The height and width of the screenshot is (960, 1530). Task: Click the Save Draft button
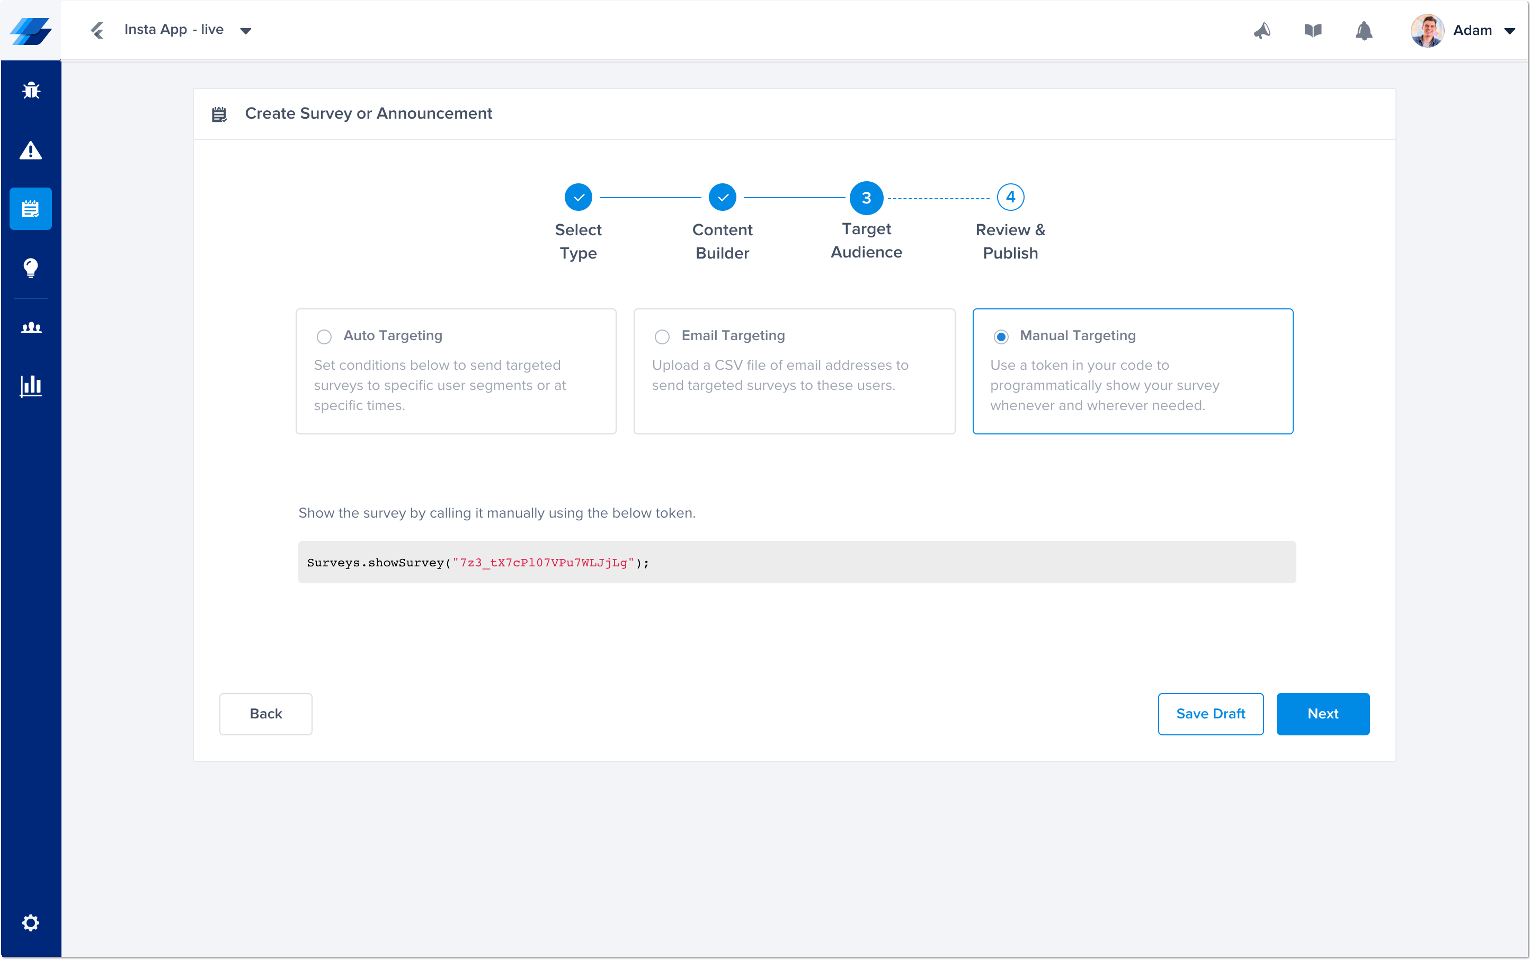[1210, 714]
